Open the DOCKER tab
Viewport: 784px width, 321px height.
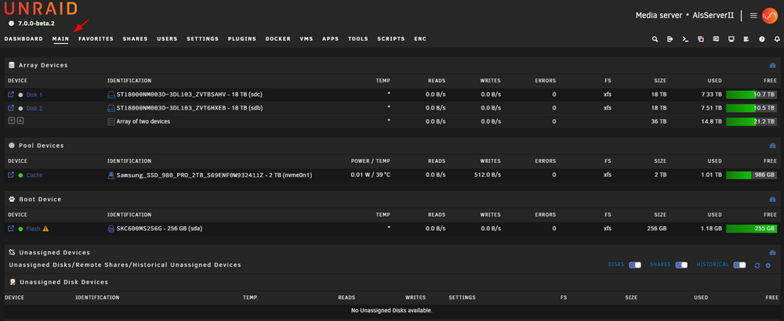coord(278,39)
